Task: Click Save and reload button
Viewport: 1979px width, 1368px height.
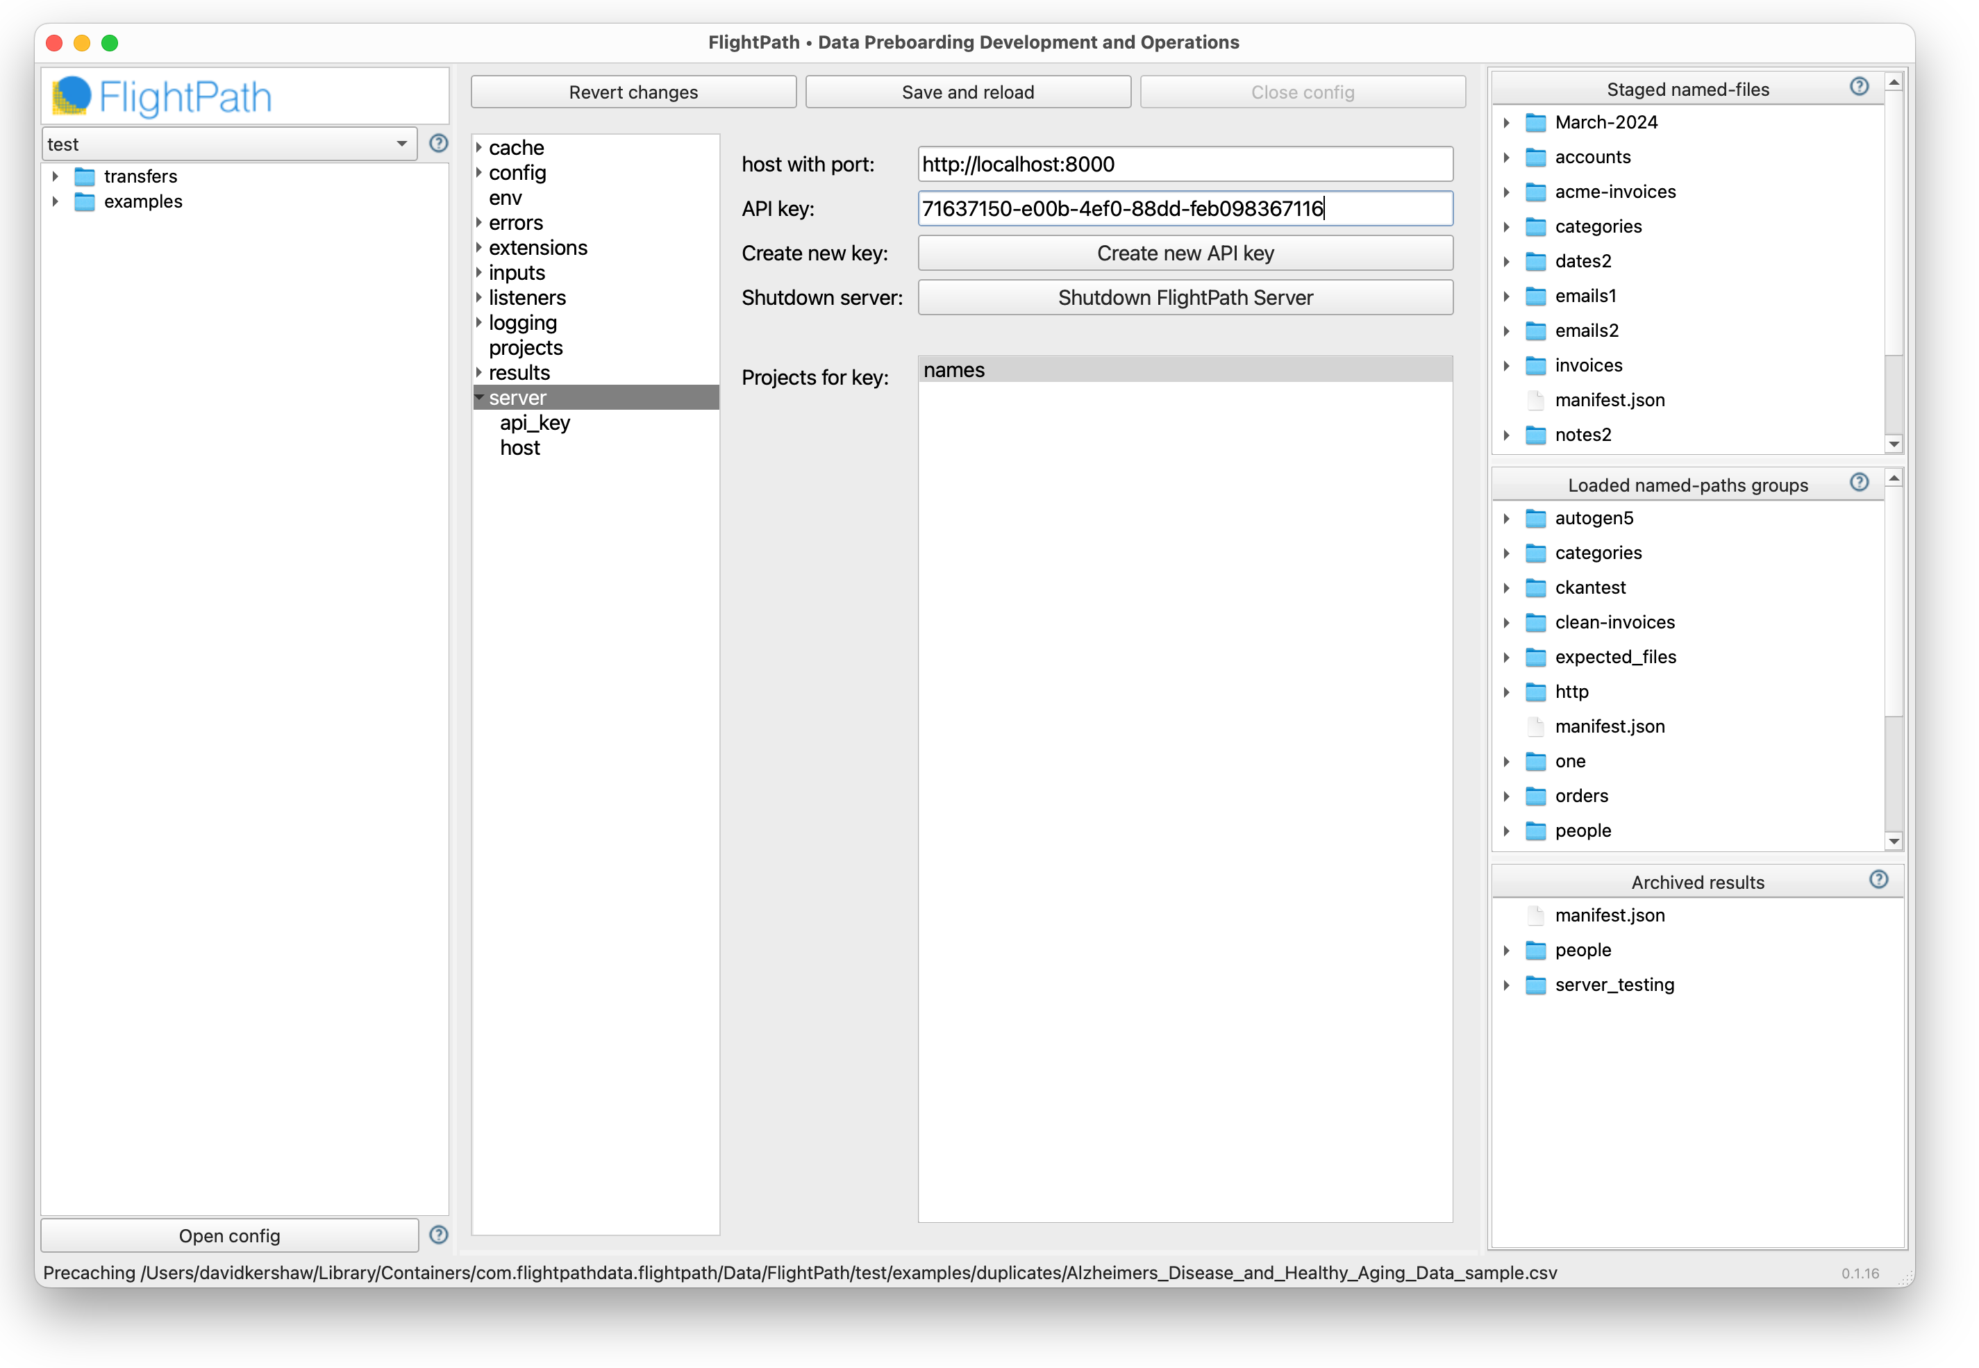Action: [967, 92]
